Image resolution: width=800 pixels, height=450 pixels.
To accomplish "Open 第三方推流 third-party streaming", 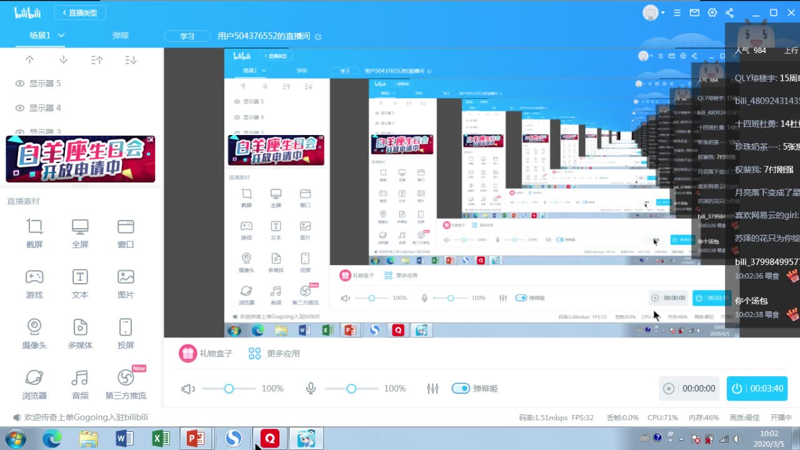I will (x=126, y=384).
